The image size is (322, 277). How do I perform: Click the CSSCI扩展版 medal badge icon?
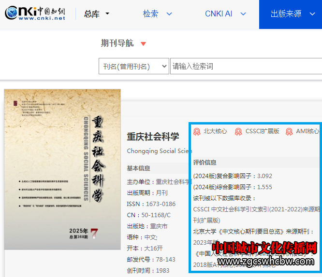(x=238, y=131)
